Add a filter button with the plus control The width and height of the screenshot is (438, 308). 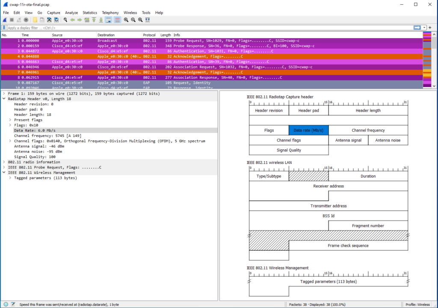[x=430, y=27]
